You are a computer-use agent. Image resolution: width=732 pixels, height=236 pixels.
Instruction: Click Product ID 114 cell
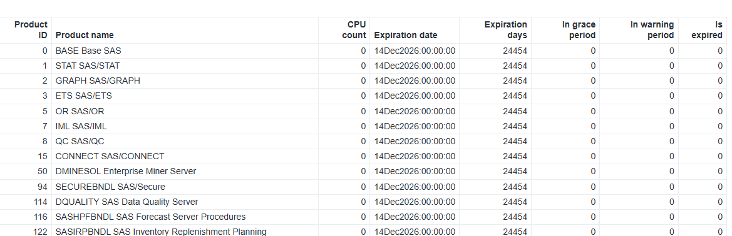coord(26,202)
